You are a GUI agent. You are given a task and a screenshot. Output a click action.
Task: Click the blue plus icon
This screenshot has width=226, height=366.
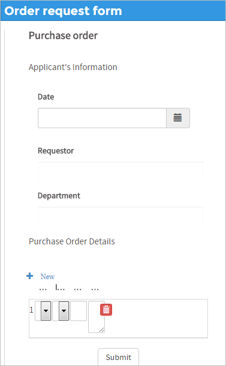(30, 276)
